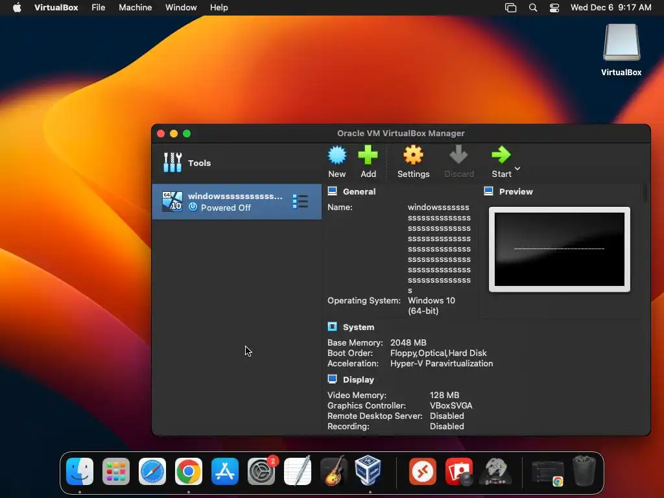Open Launchpad from the Dock
The width and height of the screenshot is (664, 498).
tap(116, 471)
